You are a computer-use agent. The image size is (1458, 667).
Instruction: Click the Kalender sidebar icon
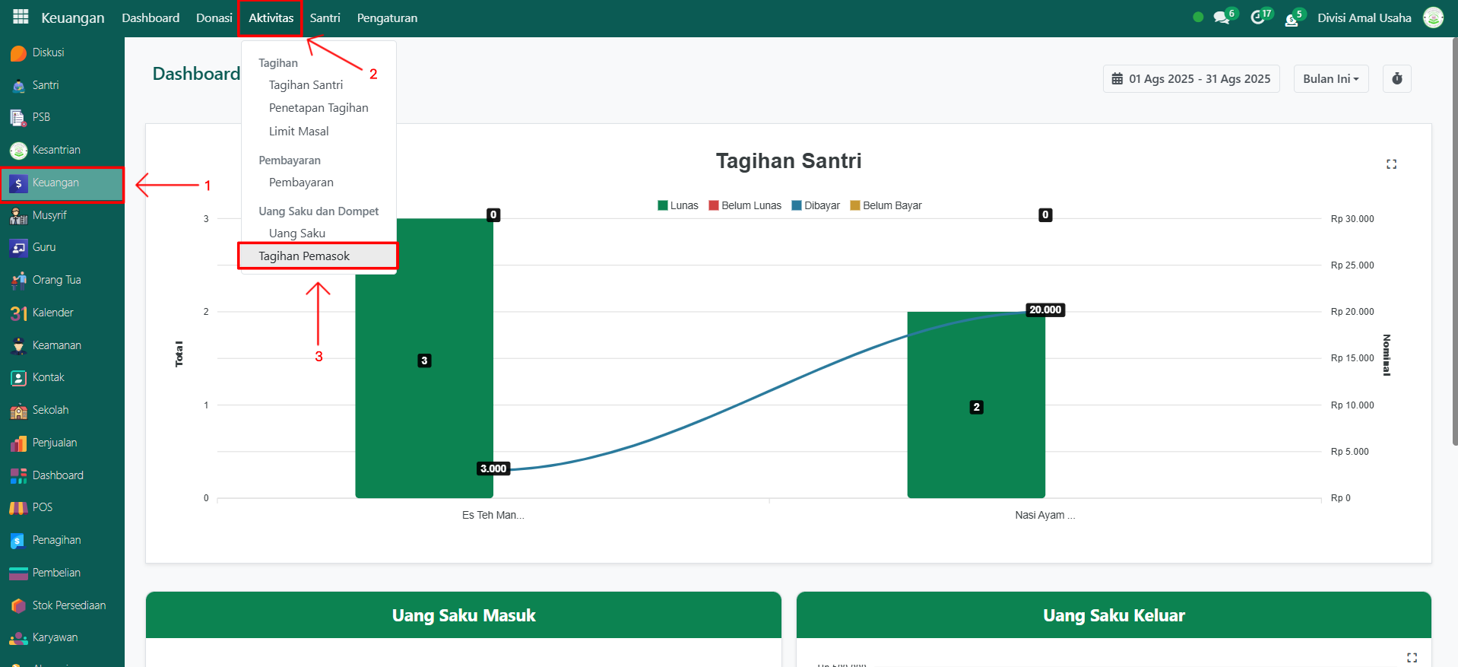tap(18, 313)
